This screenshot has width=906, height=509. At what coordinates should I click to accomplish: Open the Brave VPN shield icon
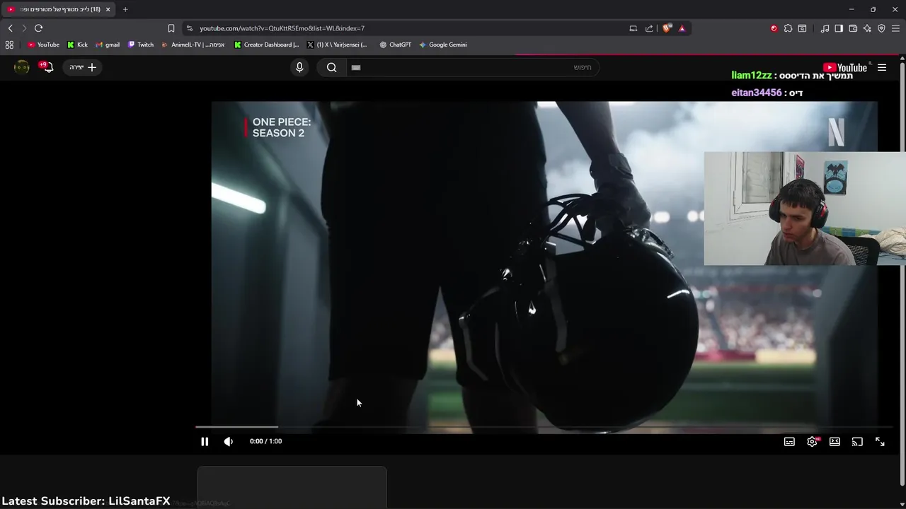(881, 28)
